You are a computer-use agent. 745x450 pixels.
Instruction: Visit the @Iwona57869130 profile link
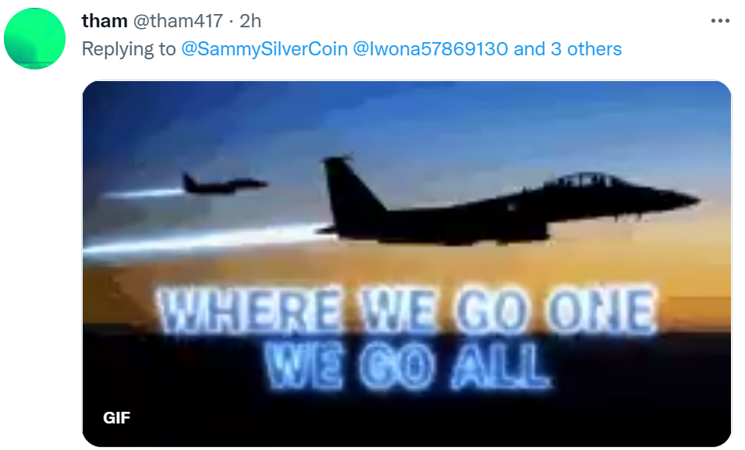(x=431, y=49)
